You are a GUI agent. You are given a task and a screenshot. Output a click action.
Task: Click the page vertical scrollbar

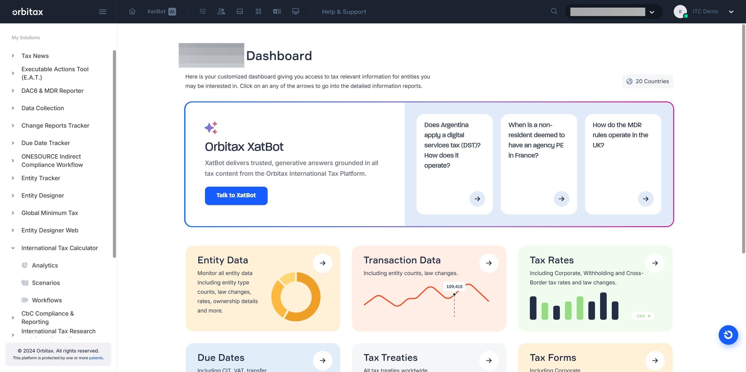[743, 139]
